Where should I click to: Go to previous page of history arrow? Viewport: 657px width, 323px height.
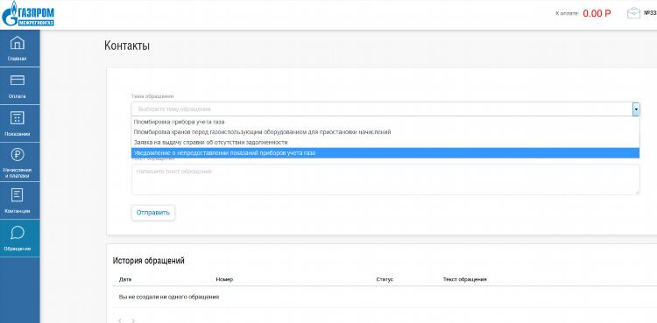(x=120, y=320)
